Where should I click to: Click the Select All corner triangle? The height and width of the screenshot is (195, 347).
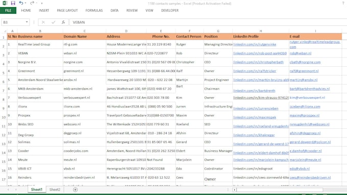(5, 31)
